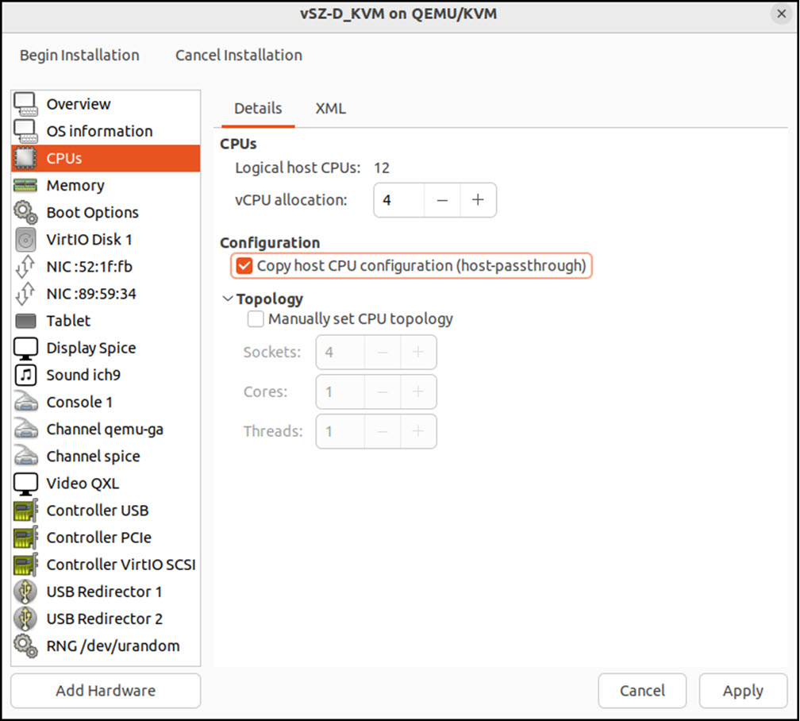800x721 pixels.
Task: Click Cancel Installation
Action: point(239,55)
